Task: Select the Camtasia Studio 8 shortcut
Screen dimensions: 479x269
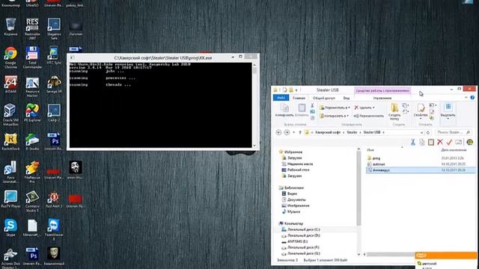Action: tap(32, 201)
